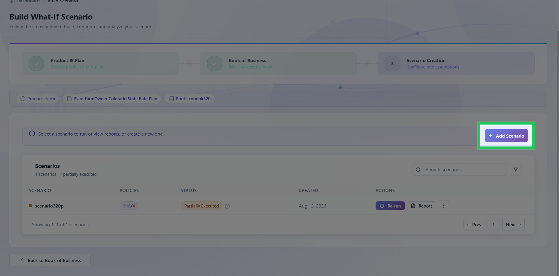
Task: Open the Book of Business step
Action: click(278, 64)
